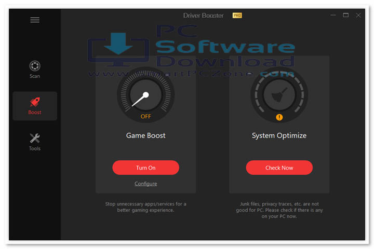
Task: Turn On Game Boost
Action: point(146,168)
